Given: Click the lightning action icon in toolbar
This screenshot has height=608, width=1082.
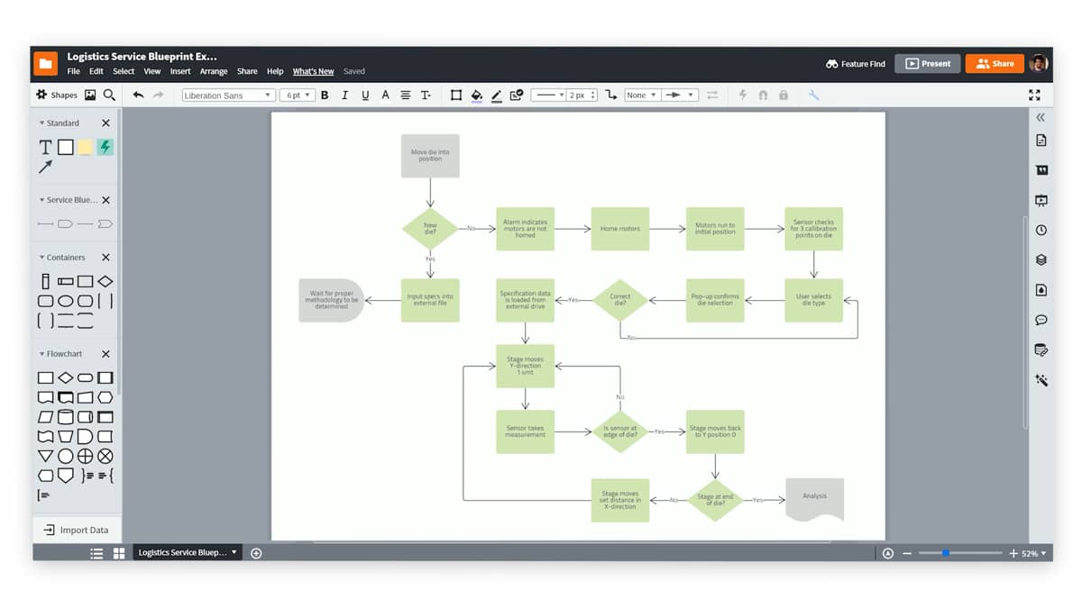Looking at the screenshot, I should pos(743,95).
